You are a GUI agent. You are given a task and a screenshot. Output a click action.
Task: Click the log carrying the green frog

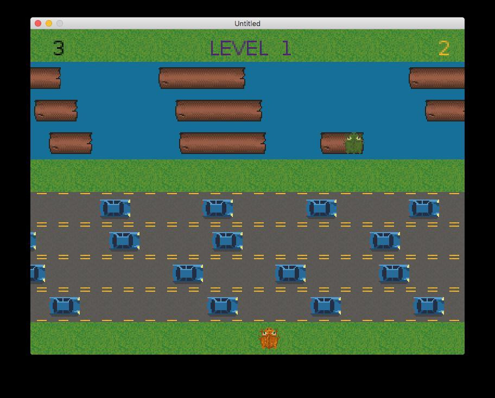341,143
